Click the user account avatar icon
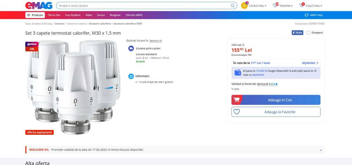This screenshot has width=352, height=165. [x=244, y=6]
